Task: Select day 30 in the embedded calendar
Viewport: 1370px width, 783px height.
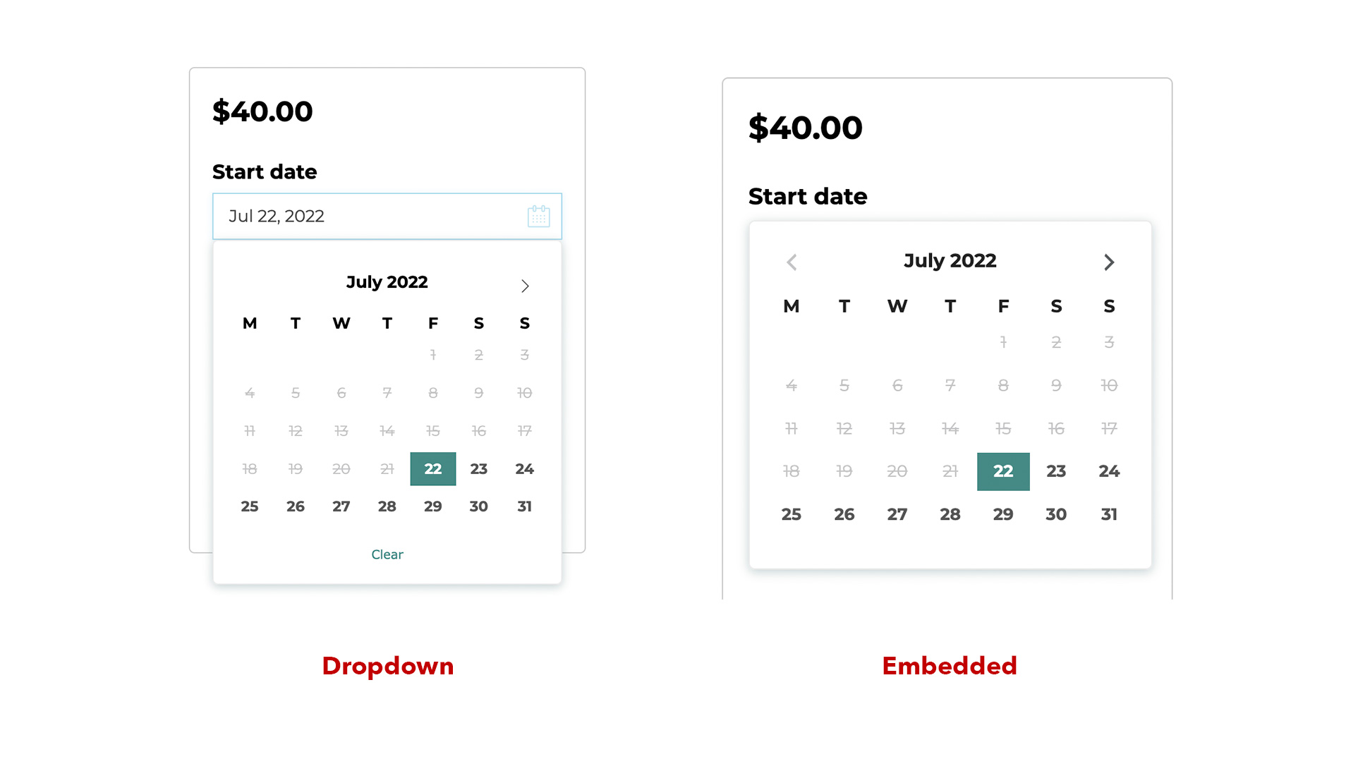Action: (x=1056, y=515)
